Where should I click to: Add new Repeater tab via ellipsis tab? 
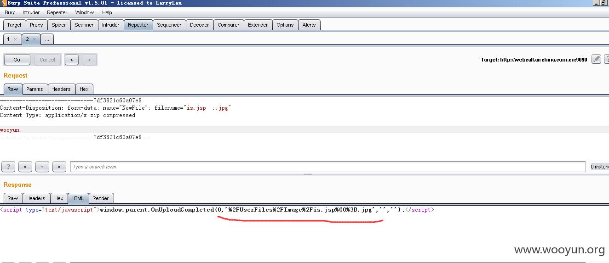coord(47,39)
